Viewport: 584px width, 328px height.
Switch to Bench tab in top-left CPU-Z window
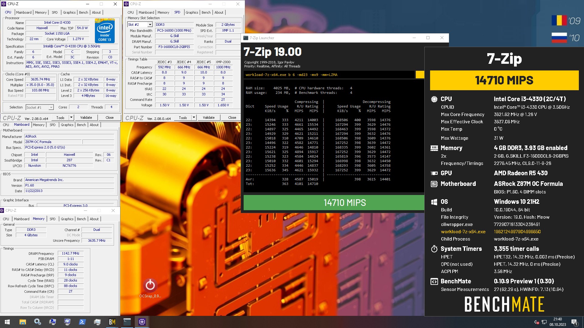point(84,12)
